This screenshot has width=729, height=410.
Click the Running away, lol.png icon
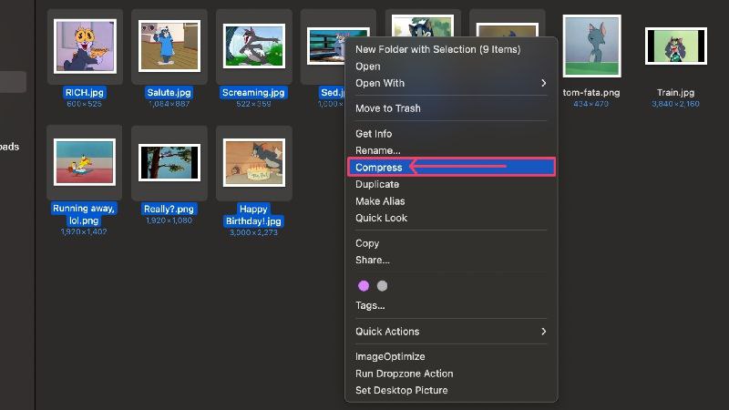(x=84, y=162)
